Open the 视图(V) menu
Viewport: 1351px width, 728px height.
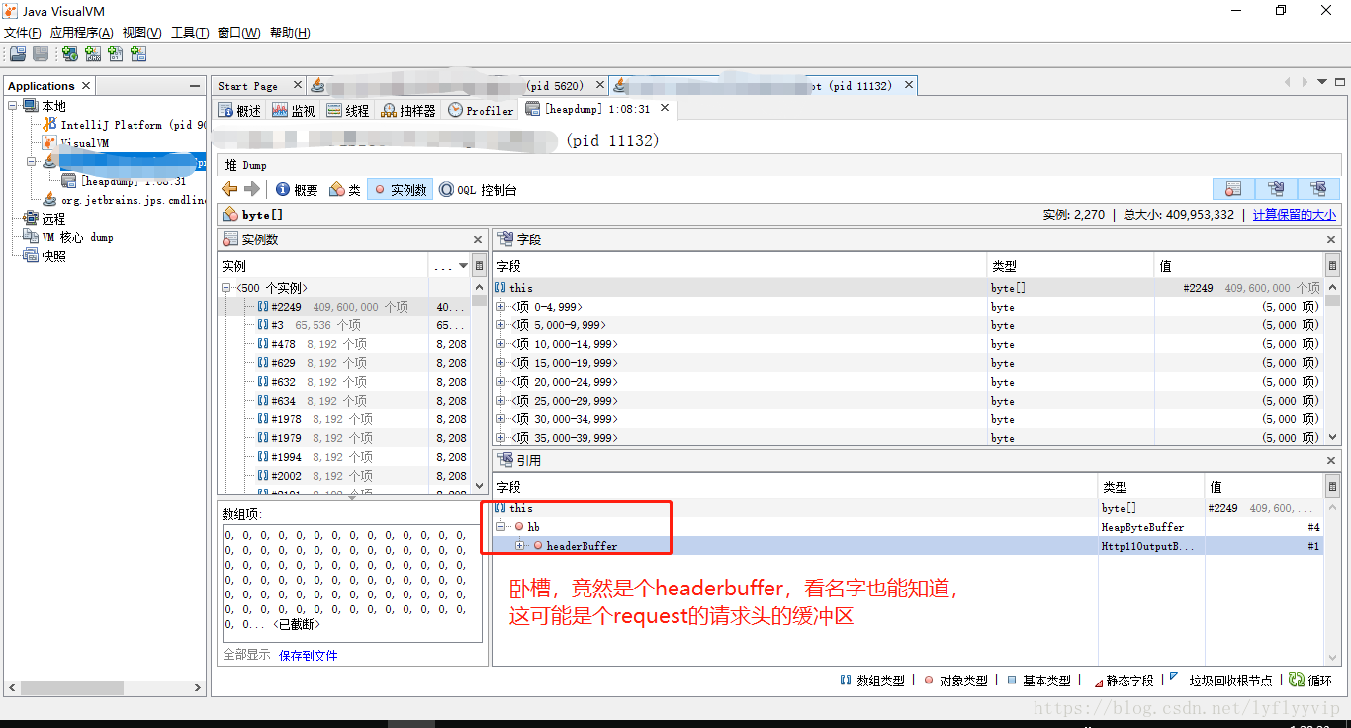point(141,33)
